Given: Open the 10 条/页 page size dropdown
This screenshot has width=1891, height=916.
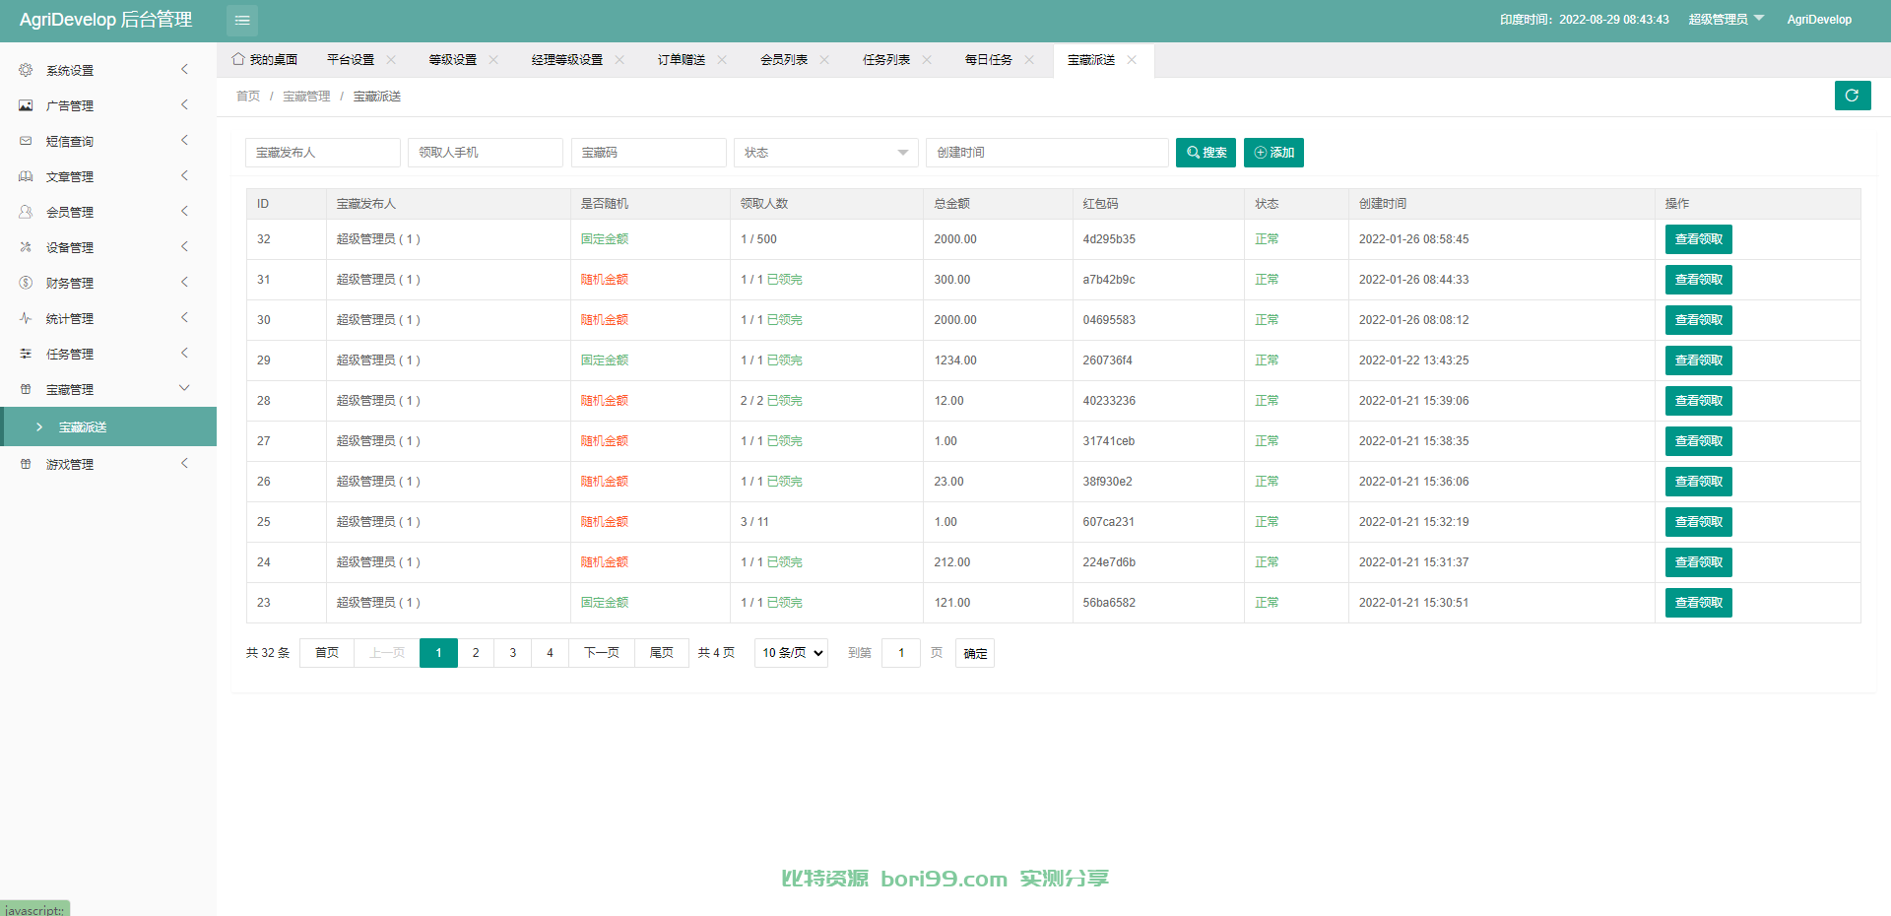Looking at the screenshot, I should tap(791, 653).
